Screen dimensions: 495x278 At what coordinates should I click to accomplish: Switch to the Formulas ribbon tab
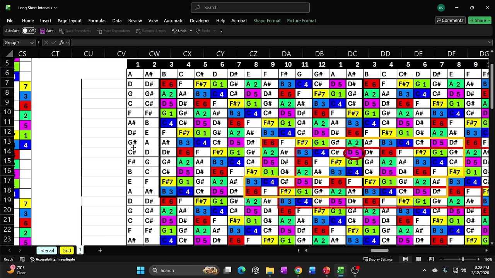97,20
